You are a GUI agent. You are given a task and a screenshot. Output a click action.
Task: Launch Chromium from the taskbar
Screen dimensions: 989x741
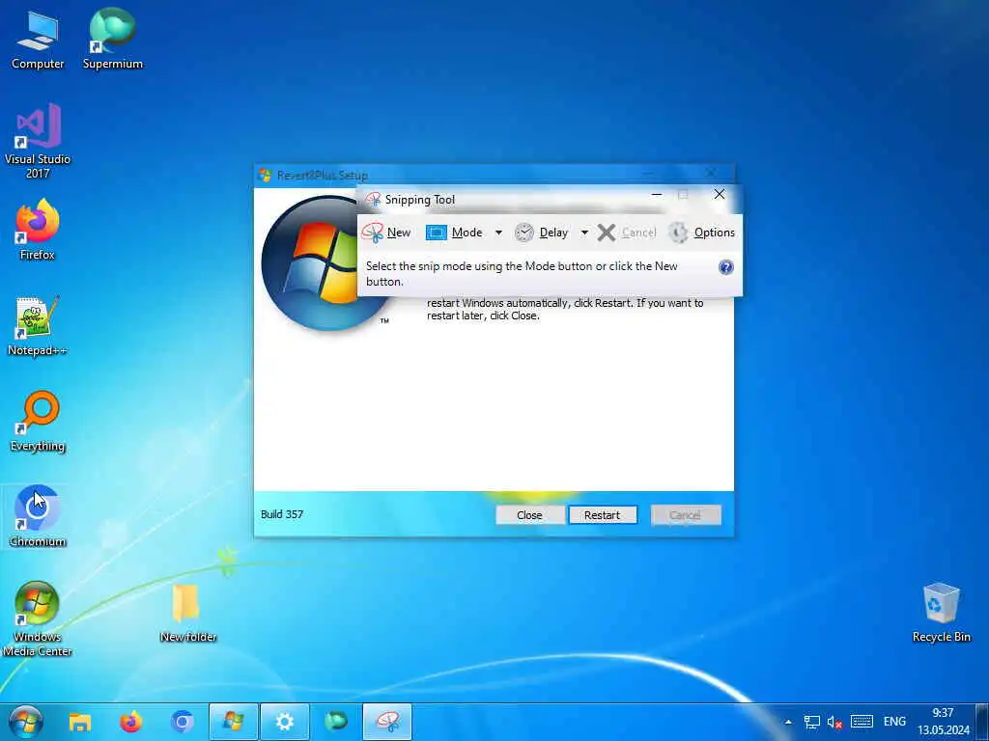pyautogui.click(x=183, y=722)
